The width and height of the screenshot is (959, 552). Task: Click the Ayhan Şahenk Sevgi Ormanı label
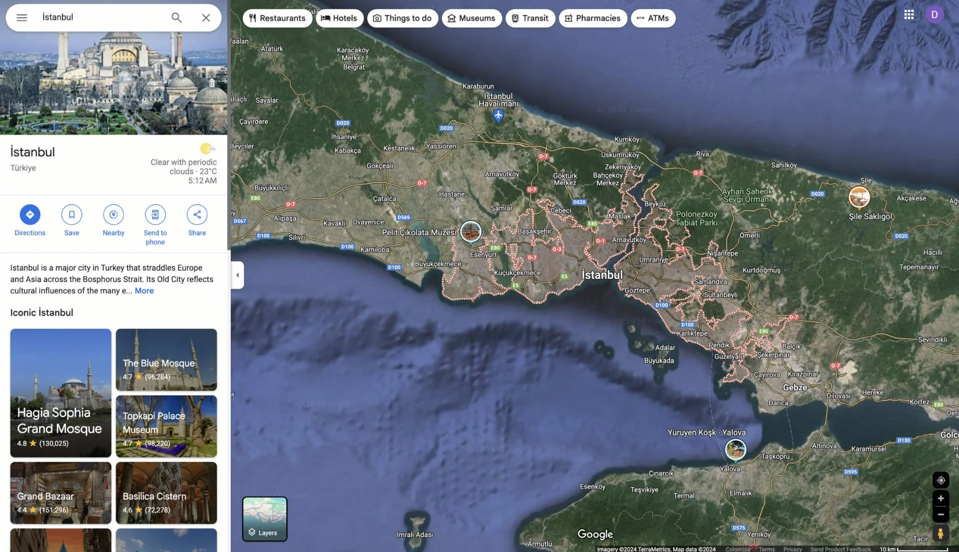[747, 195]
